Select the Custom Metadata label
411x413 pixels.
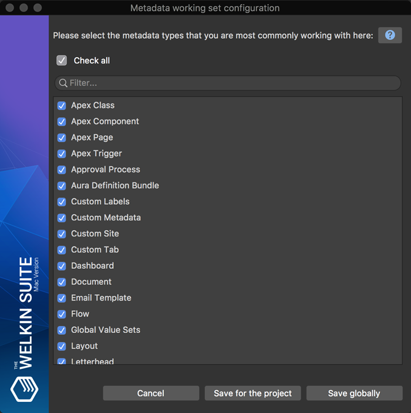(x=106, y=218)
